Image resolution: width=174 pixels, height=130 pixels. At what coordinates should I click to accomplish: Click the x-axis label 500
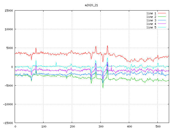click(158, 126)
